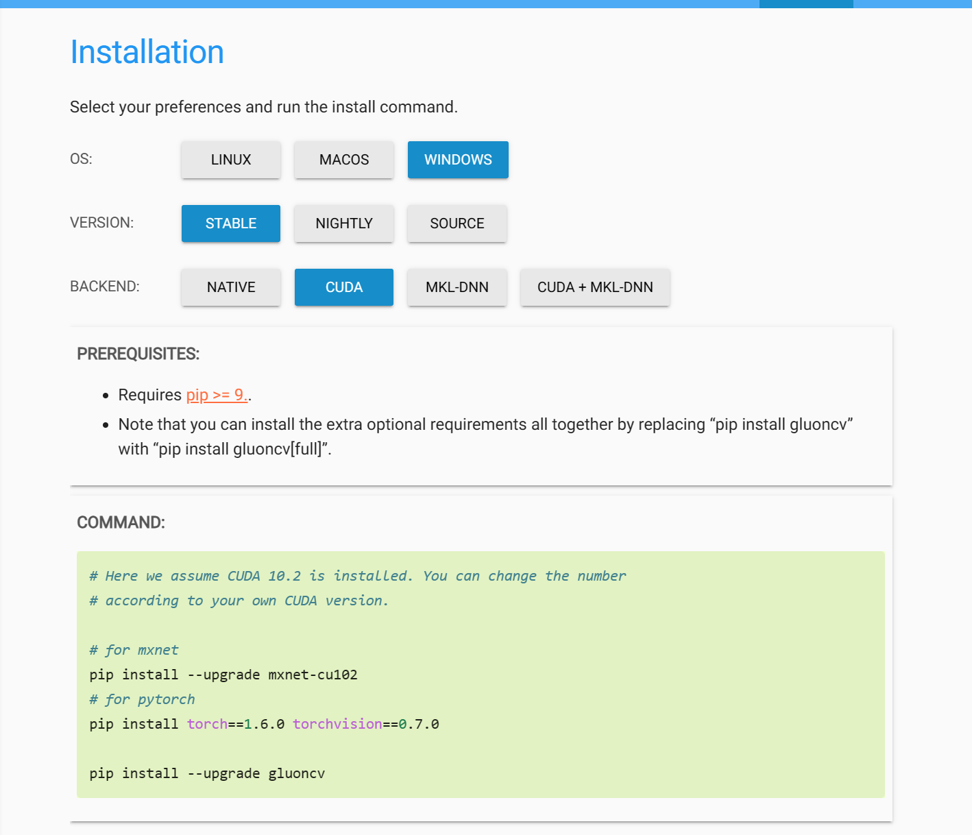This screenshot has width=972, height=835.
Task: Click the PREREQUISITES section heading
Action: pyautogui.click(x=138, y=354)
